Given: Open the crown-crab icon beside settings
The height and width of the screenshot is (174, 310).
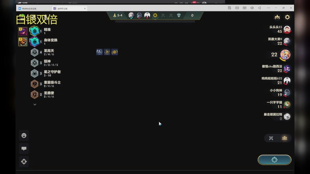Looking at the screenshot, I should pos(277,17).
